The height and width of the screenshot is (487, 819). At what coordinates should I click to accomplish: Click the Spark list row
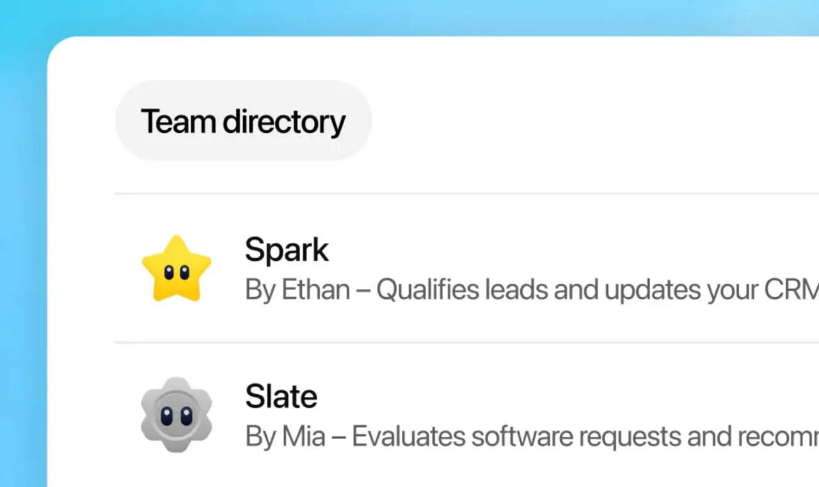tap(448, 268)
